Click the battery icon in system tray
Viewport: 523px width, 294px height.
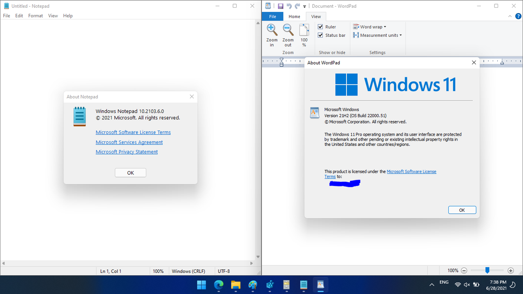tap(476, 285)
